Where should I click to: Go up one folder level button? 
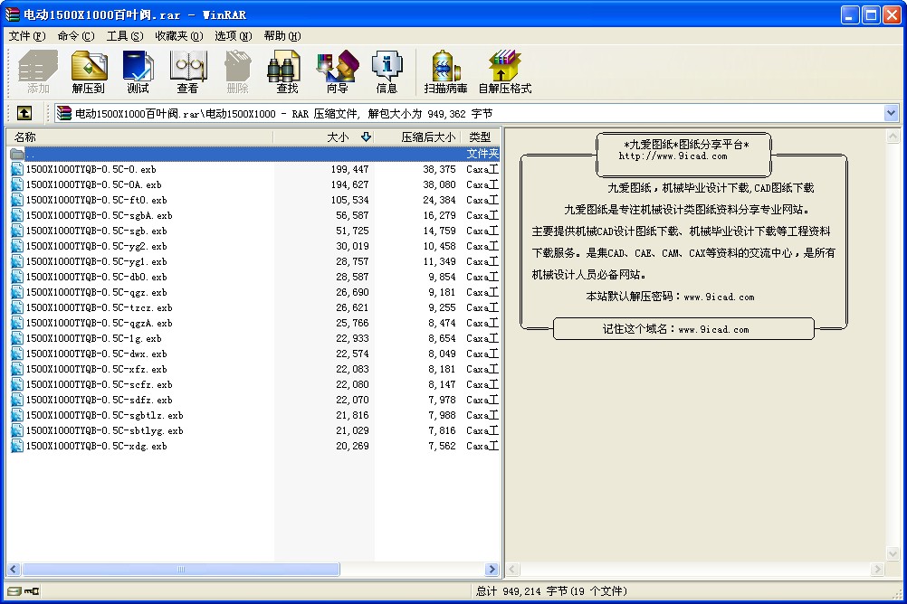tap(24, 113)
